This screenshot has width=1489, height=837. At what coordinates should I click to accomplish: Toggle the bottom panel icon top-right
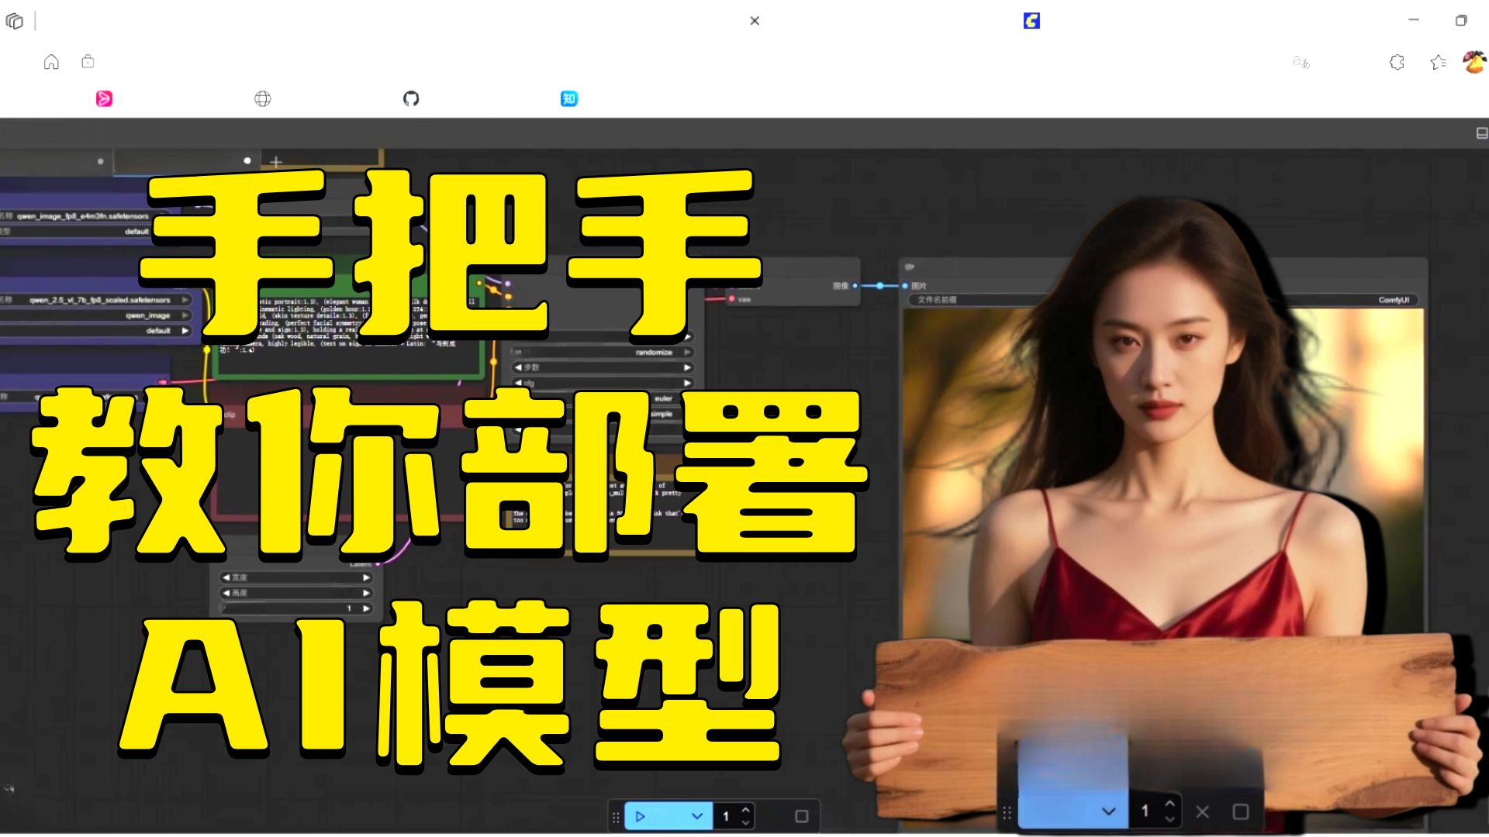coord(1481,133)
